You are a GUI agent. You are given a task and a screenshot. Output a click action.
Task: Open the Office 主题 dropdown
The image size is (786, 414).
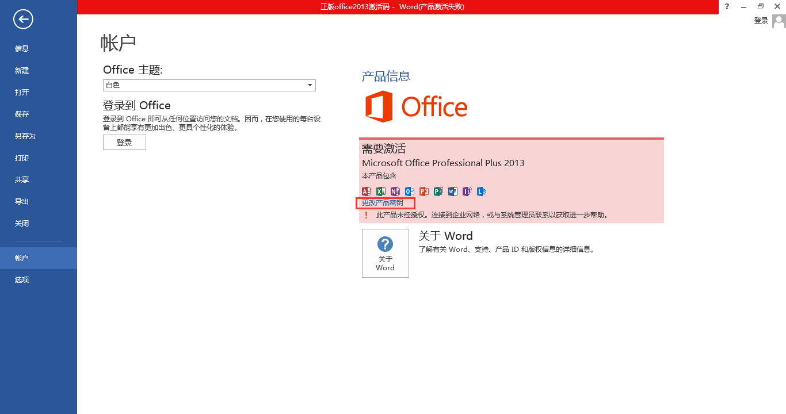coord(310,85)
